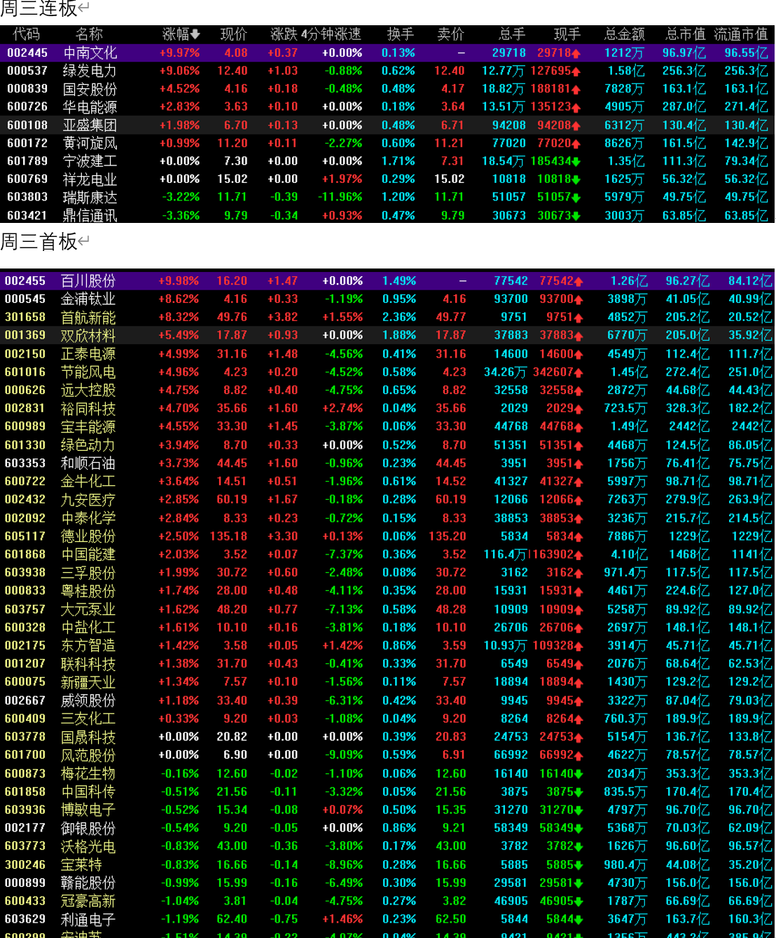The width and height of the screenshot is (776, 938).
Task: Click red up arrow in 中国能建 row
Action: [x=578, y=555]
